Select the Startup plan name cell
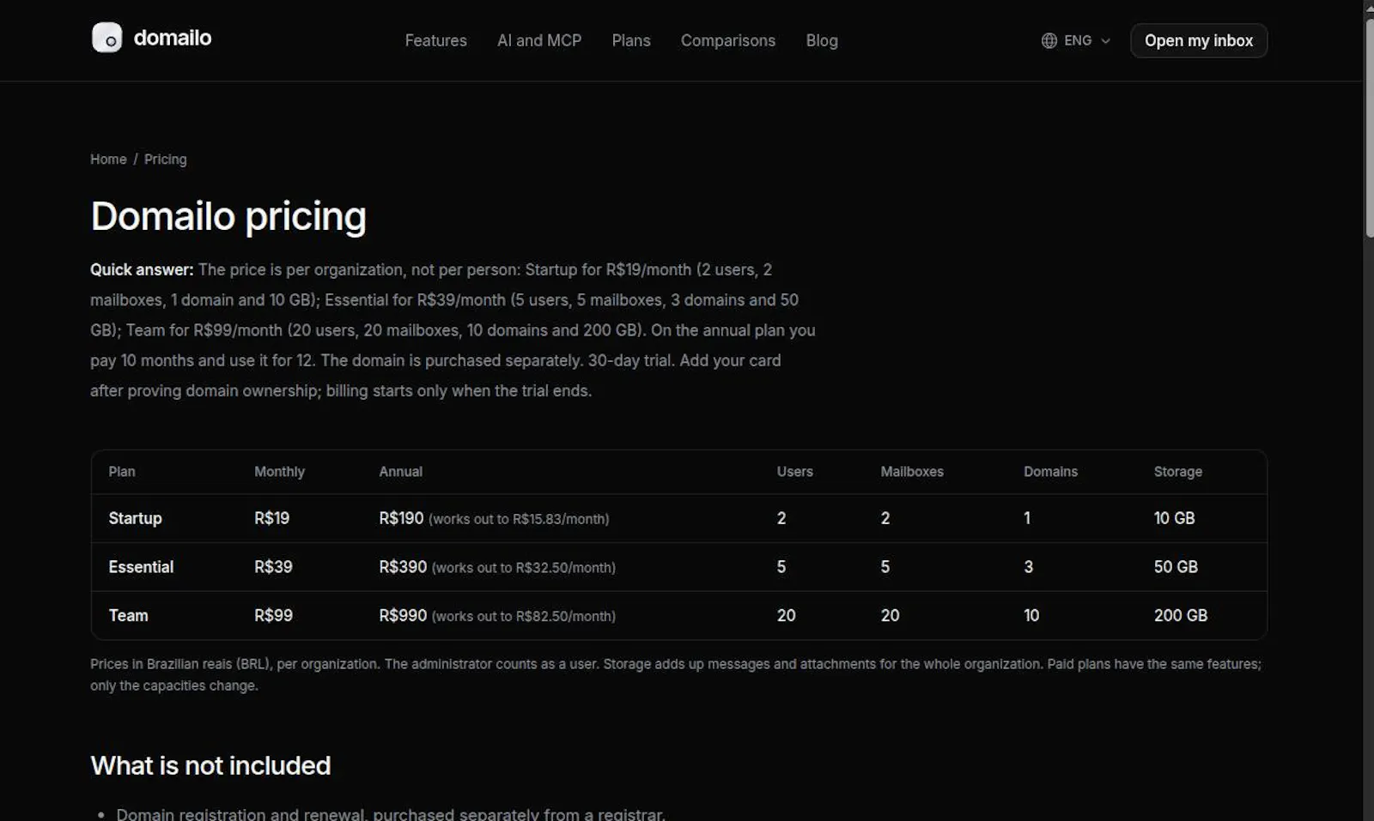Screen dimensions: 1374x821 pos(135,518)
